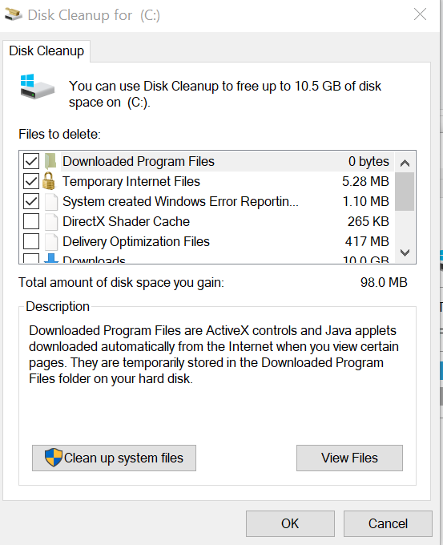Click the Windows Error Reporting file icon

pyautogui.click(x=51, y=202)
